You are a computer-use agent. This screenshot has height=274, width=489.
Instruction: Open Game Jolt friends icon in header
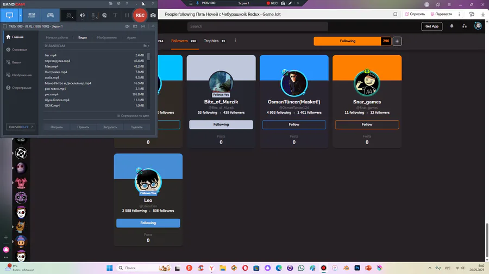[x=465, y=26]
